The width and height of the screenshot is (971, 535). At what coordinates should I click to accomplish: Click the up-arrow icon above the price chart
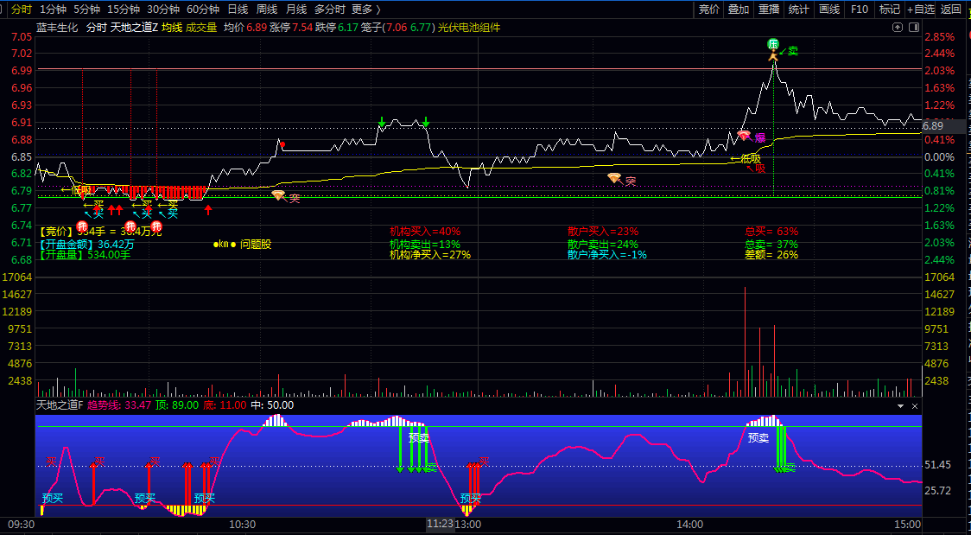coord(898,28)
